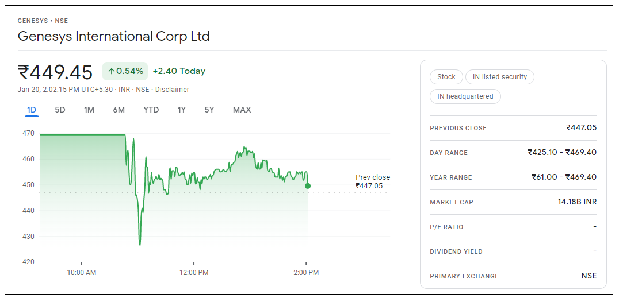This screenshot has height=298, width=619.
Task: Click the P/E RATIO label
Action: tap(446, 227)
